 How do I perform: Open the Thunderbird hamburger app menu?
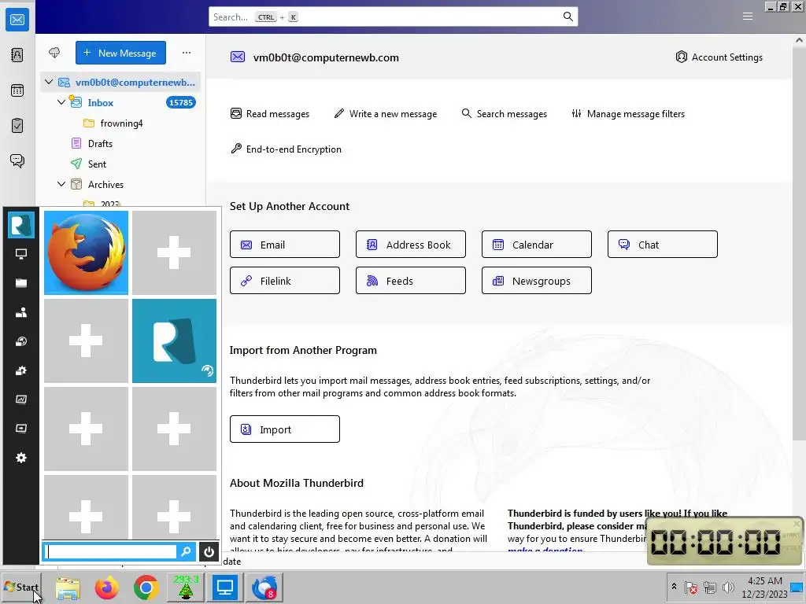point(748,17)
